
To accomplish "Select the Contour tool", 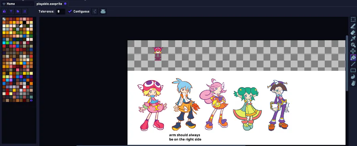I will click(x=353, y=77).
